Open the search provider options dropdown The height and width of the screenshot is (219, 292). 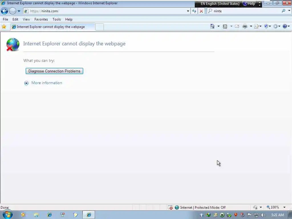point(289,11)
